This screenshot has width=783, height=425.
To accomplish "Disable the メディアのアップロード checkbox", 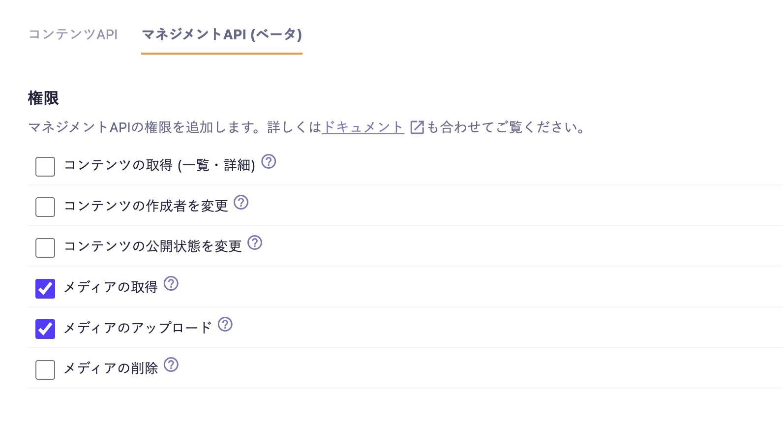I will (45, 329).
